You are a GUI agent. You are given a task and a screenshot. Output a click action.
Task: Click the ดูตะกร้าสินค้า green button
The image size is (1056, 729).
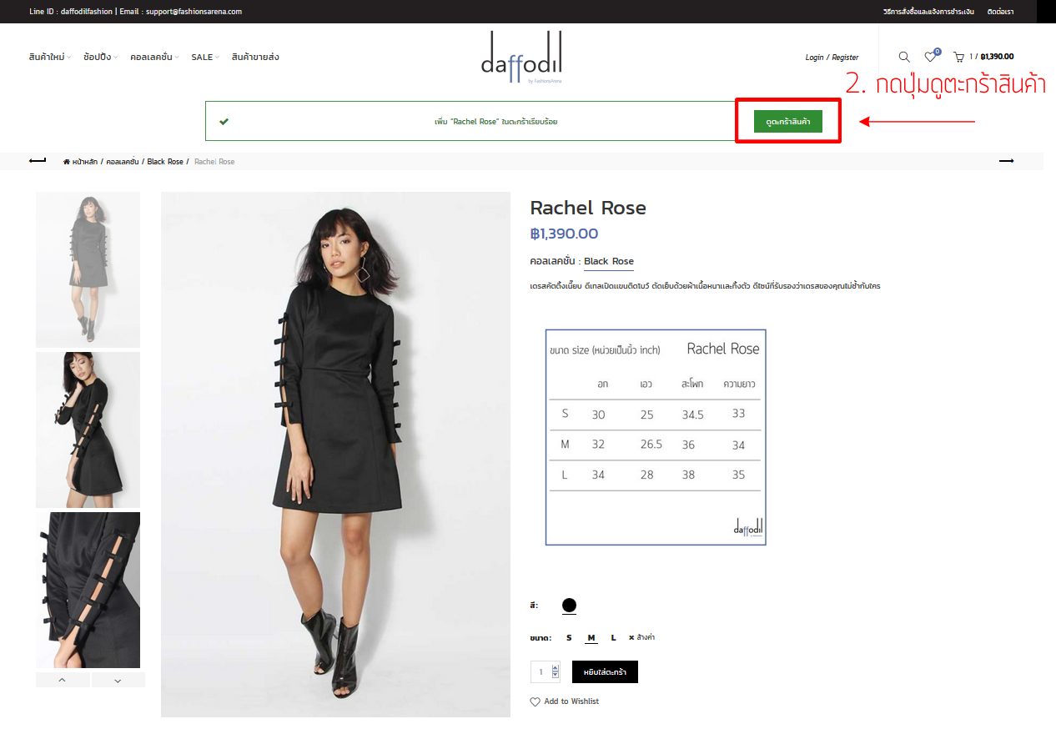[788, 122]
